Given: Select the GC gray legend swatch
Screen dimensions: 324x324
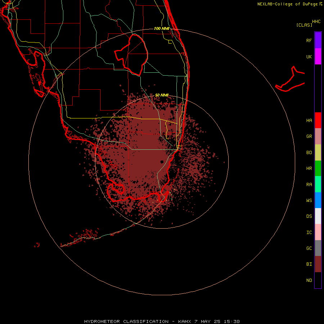Looking at the screenshot, I should tap(318, 248).
